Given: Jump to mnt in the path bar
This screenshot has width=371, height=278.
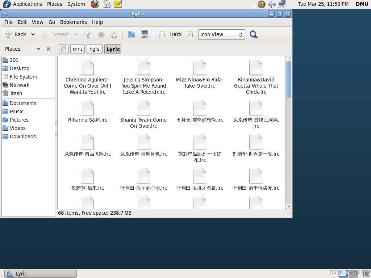Looking at the screenshot, I should pos(78,49).
